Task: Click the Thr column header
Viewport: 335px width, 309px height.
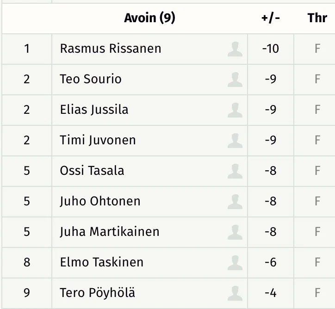Action: [x=317, y=18]
